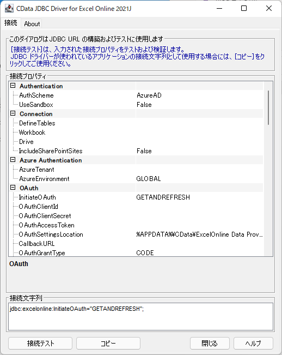Image resolution: width=282 pixels, height=355 pixels.
Task: Select the OAuthClientId property
Action: tap(39, 207)
